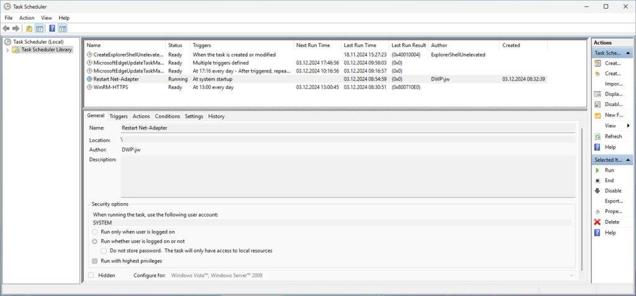636x296 pixels.
Task: Click the New F... folder icon
Action: [x=597, y=115]
